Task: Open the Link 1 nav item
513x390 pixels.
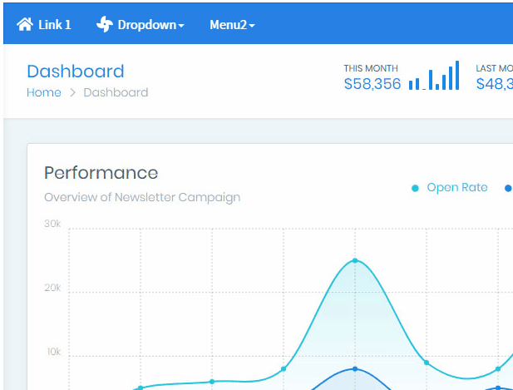Action: [44, 25]
